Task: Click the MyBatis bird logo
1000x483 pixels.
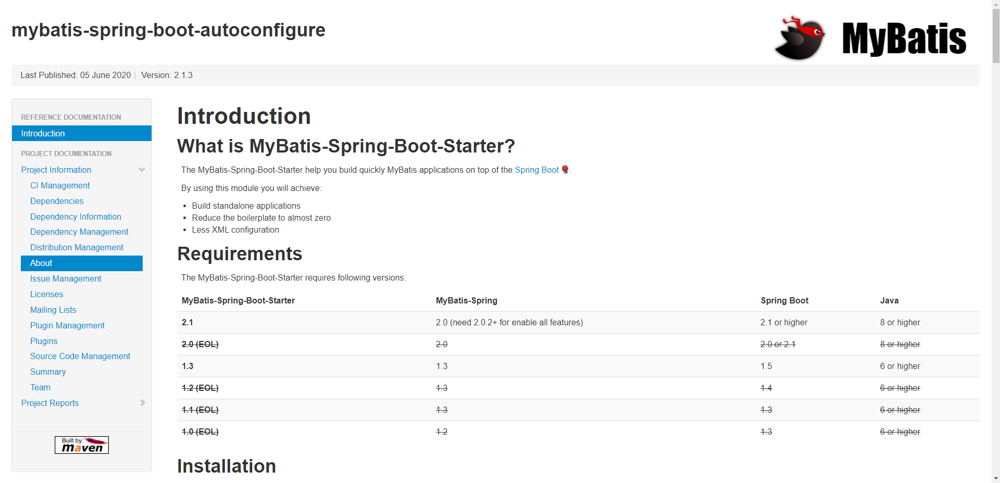Action: pos(799,38)
